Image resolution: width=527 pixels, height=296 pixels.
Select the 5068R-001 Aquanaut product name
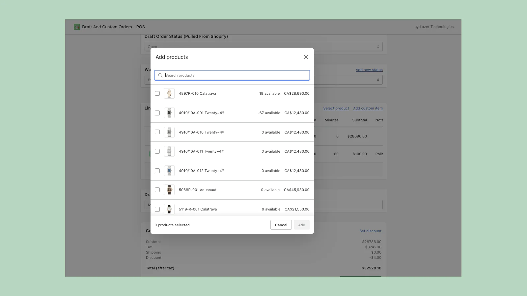click(x=198, y=190)
